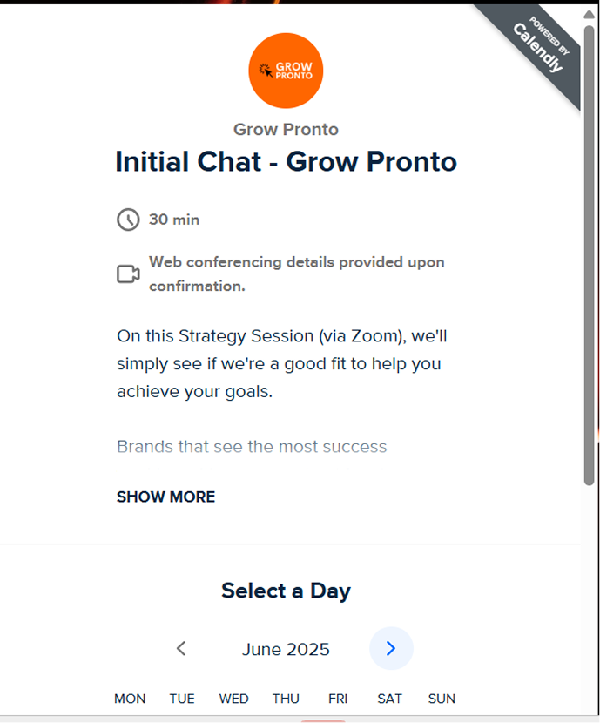This screenshot has height=723, width=600.
Task: Expand description with SHOW MORE
Action: point(165,497)
